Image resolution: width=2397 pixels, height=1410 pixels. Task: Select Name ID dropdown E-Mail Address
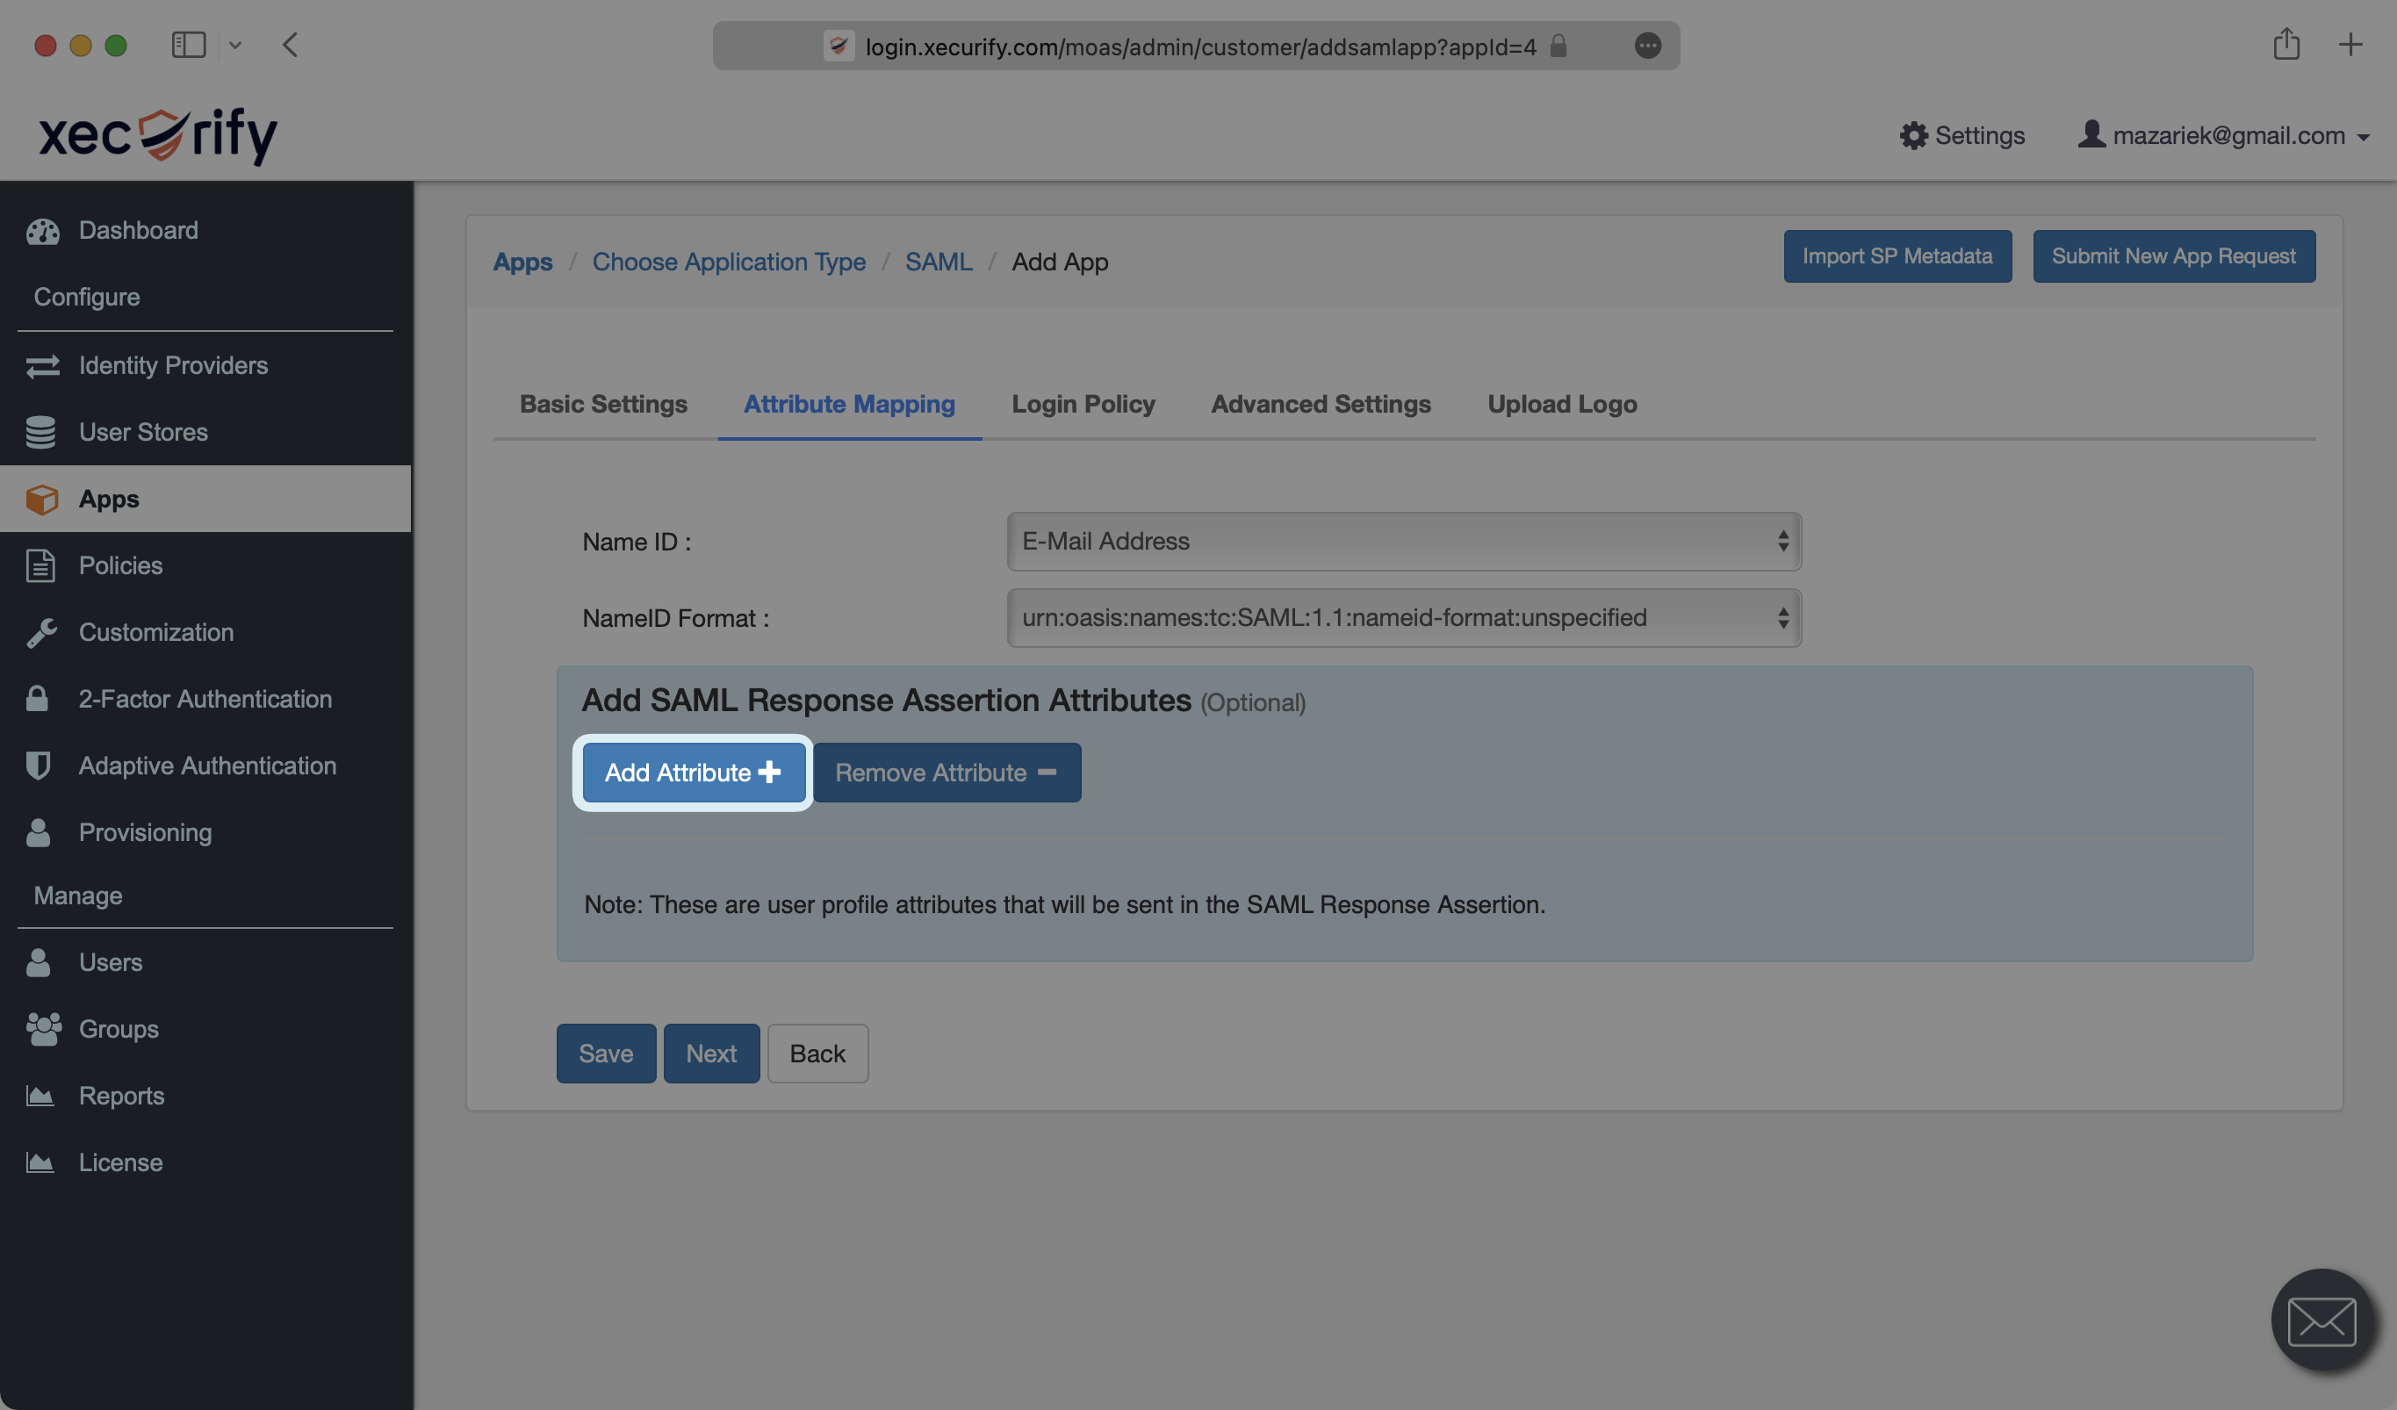1403,541
